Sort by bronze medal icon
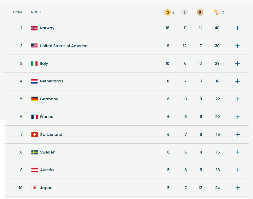The image size is (253, 199). pos(200,12)
